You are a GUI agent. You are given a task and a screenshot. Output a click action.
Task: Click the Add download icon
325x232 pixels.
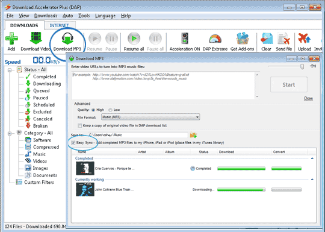(11, 39)
